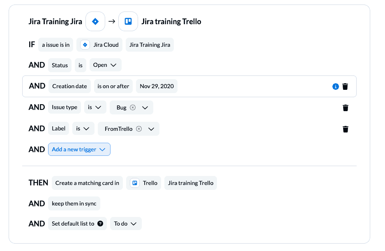385x251 pixels.
Task: Click the help icon beside Set default list to
Action: (100, 224)
